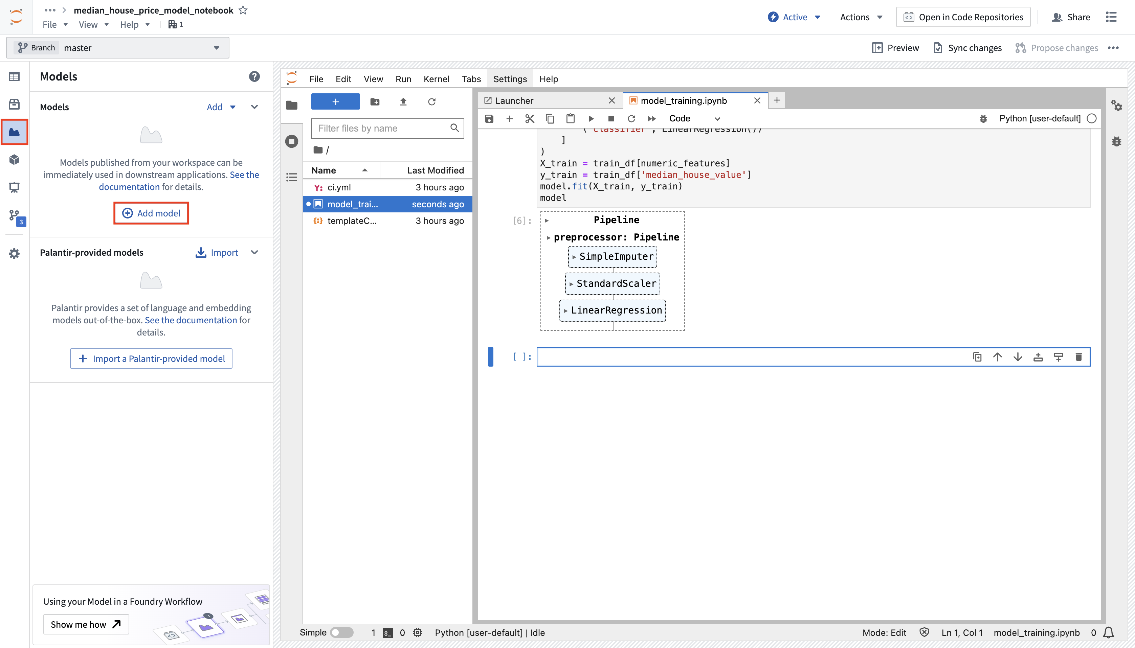Delete the cell with the trash icon

click(x=1078, y=356)
